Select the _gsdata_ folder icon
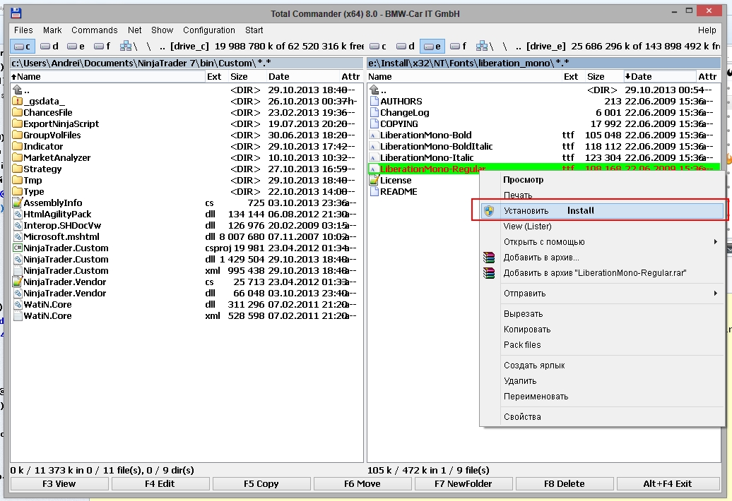The height and width of the screenshot is (501, 732). coord(18,101)
